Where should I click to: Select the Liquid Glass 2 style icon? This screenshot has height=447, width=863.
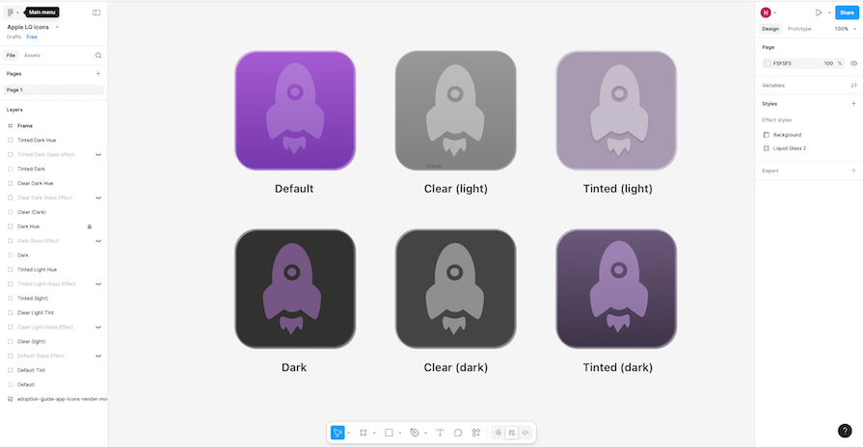(767, 148)
